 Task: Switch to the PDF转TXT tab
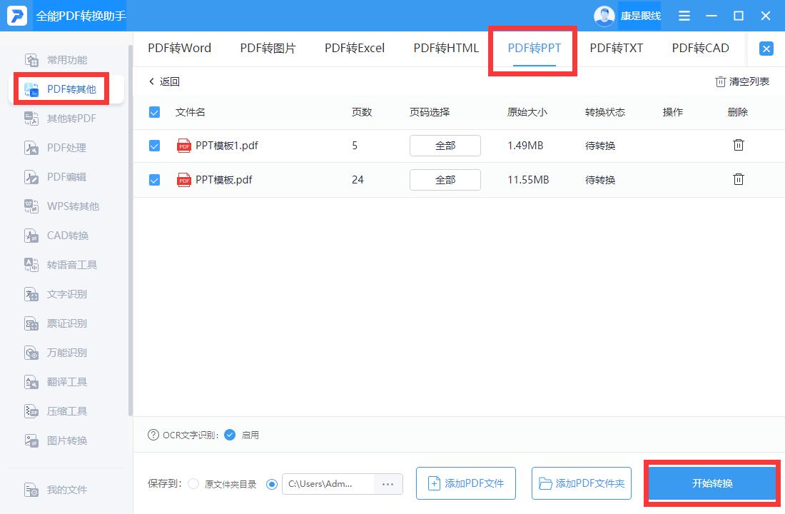click(615, 48)
